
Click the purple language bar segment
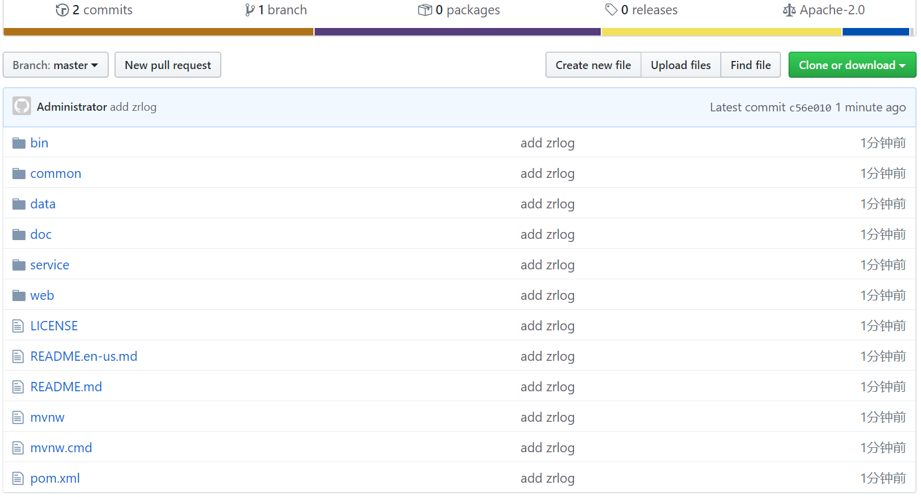click(x=458, y=32)
